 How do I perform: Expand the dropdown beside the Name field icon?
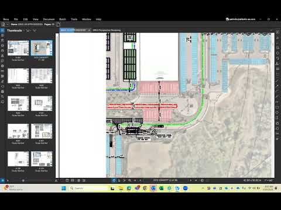tap(8, 24)
